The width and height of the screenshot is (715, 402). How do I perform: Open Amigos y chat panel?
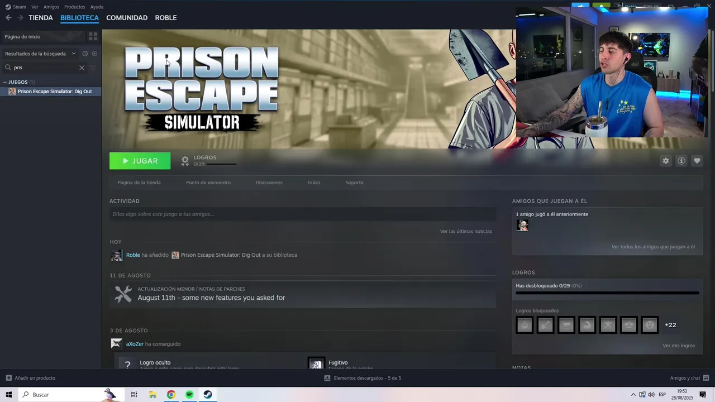tap(689, 378)
